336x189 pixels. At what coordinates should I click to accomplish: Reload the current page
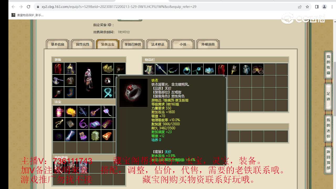pyautogui.click(x=29, y=7)
